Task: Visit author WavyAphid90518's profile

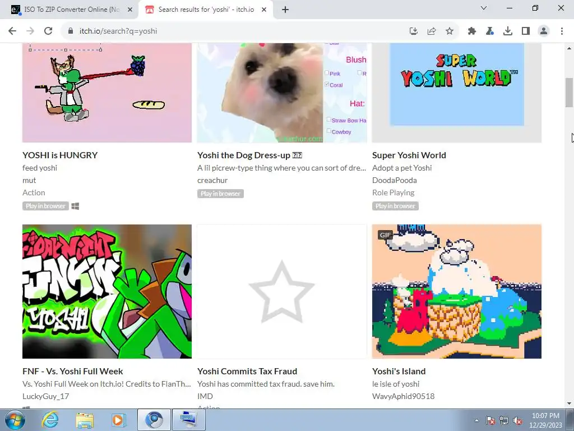Action: tap(403, 396)
